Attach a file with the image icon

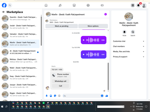coord(51,96)
